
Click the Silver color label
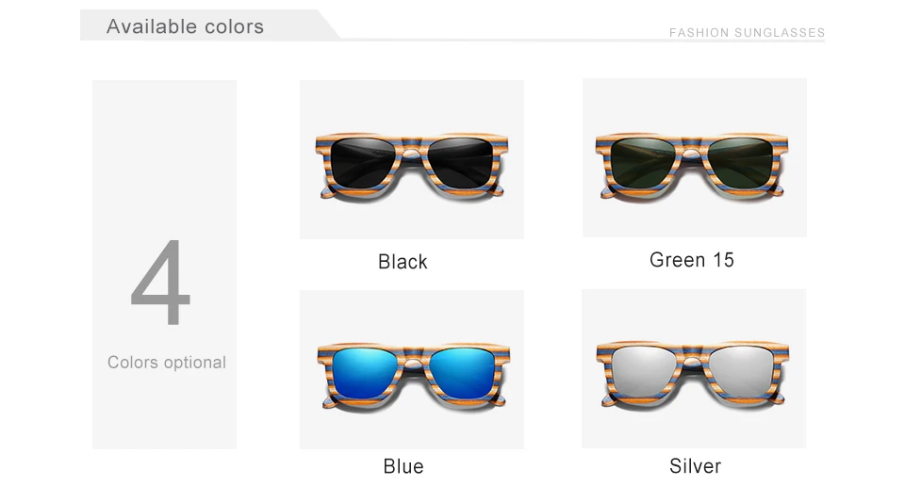pyautogui.click(x=695, y=466)
